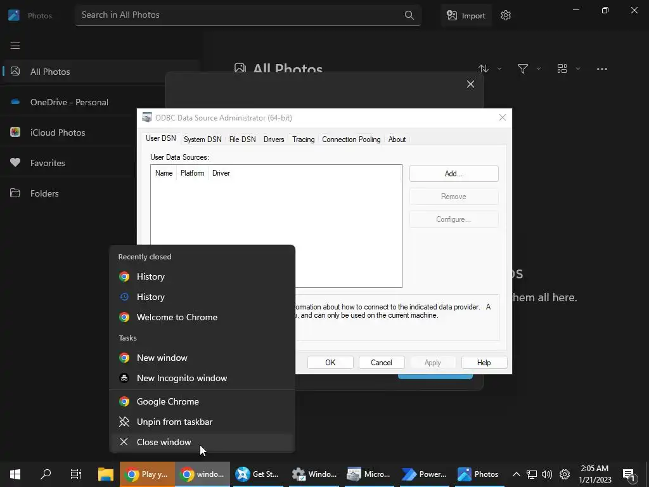Image resolution: width=649 pixels, height=487 pixels.
Task: Open network icon in system tray
Action: click(532, 474)
